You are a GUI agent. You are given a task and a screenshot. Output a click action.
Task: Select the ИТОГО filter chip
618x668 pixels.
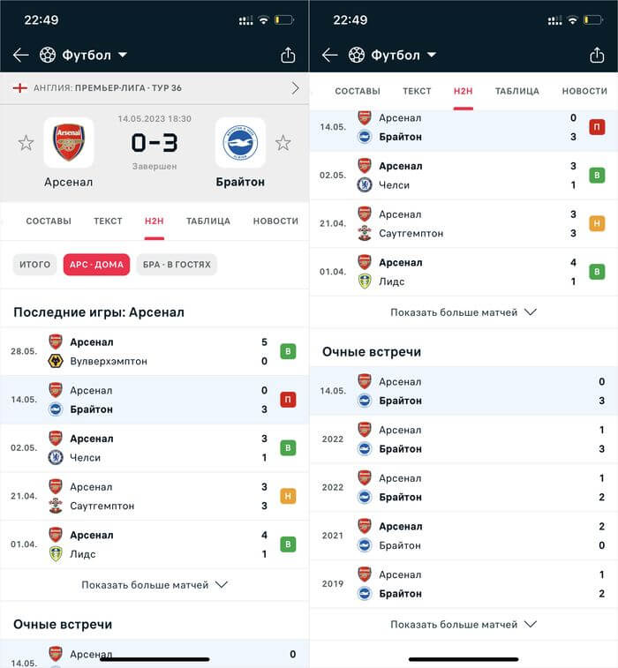[35, 264]
